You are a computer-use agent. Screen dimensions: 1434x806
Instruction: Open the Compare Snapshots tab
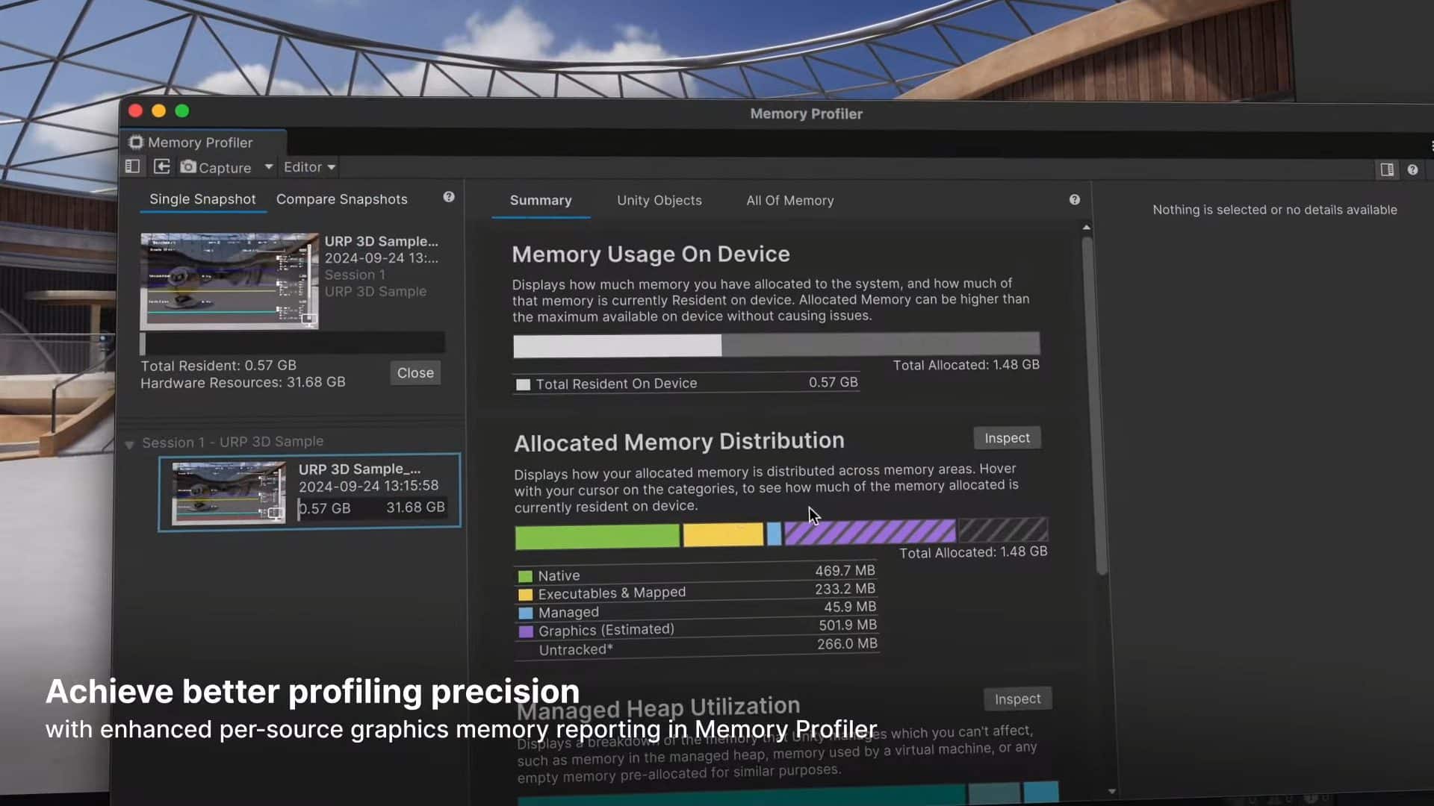[341, 199]
